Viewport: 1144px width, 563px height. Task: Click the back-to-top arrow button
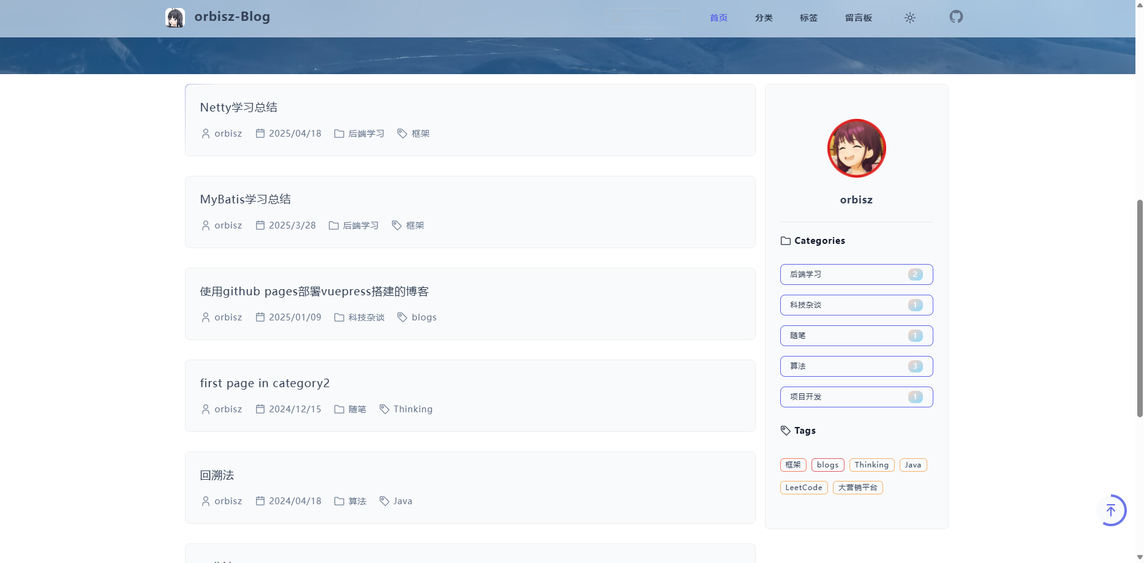tap(1112, 510)
